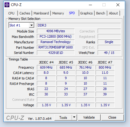Open the About tab
Image resolution: width=130 pixels, height=127 pixels.
(x=113, y=13)
